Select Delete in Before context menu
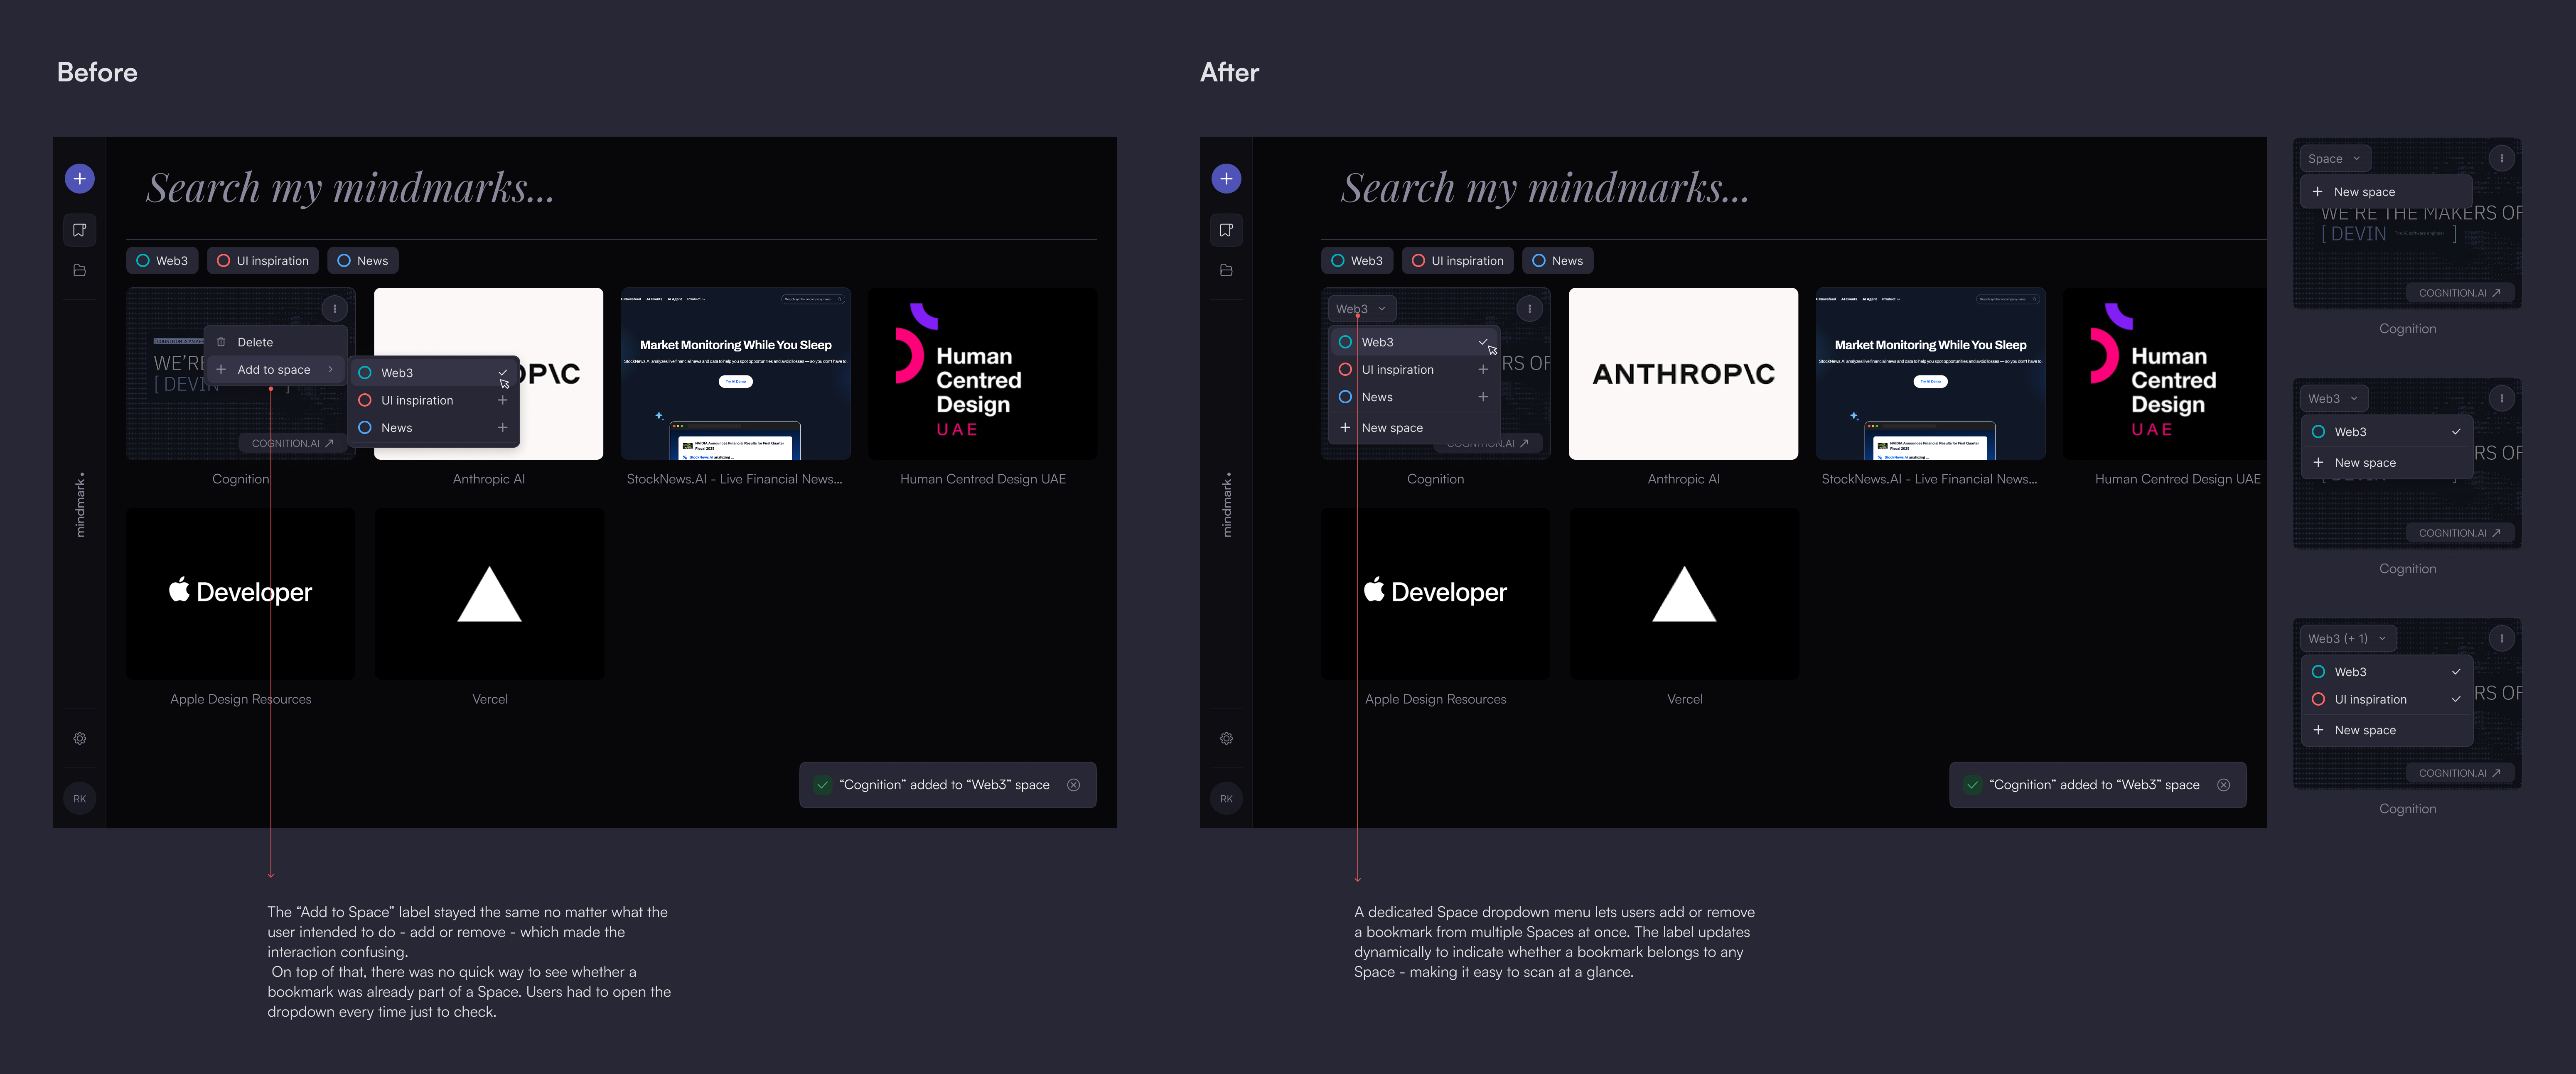 coord(255,342)
